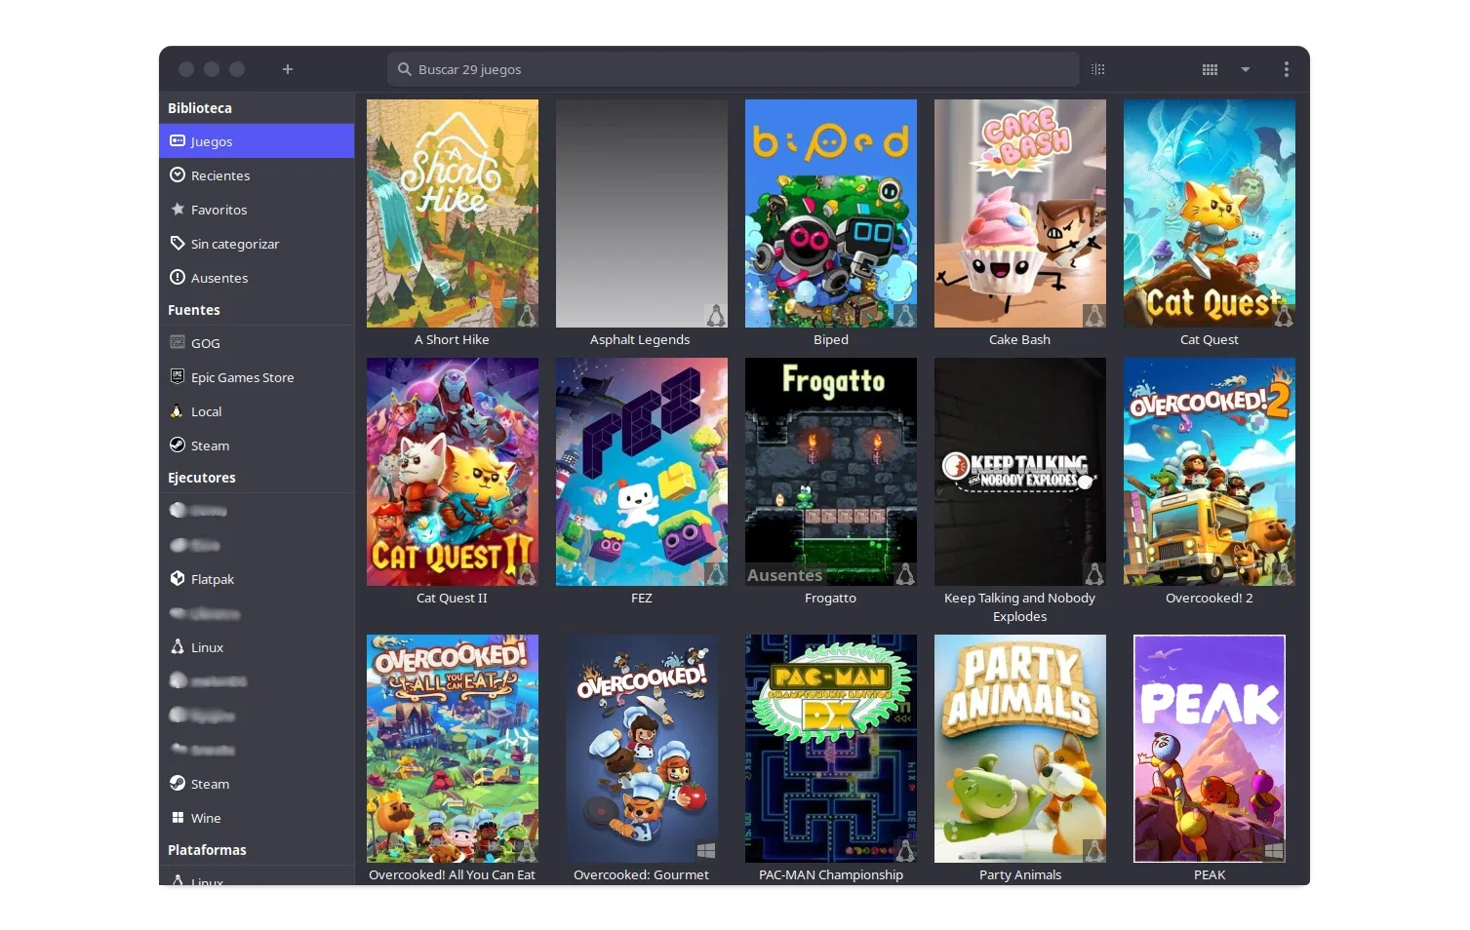Click the 'Party Animals' game title
The image size is (1470, 930).
point(1020,874)
